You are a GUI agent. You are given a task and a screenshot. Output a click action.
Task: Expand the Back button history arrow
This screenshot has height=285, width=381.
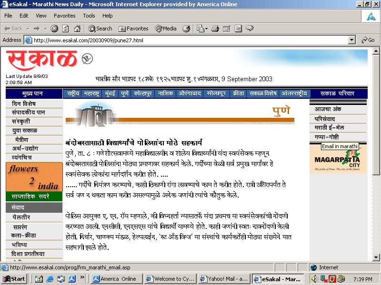[x=28, y=28]
